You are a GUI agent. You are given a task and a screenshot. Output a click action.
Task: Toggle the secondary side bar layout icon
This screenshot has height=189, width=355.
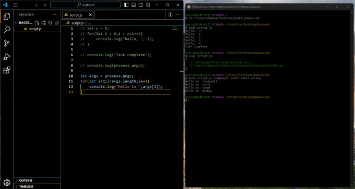[141, 5]
